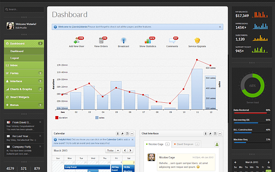Viewport: 275px width, 172px height.
Task: Click the Search input field
Action: 24,9
